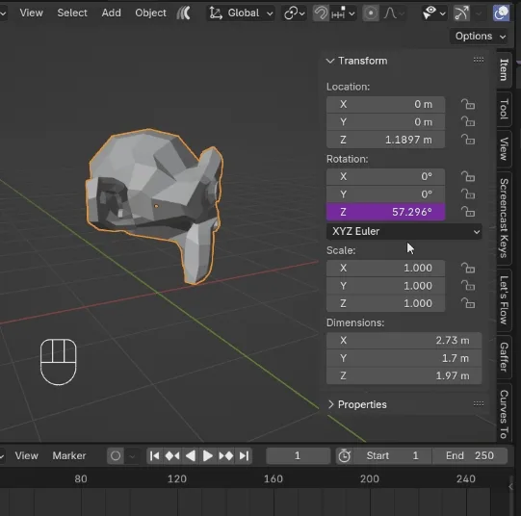Toggle the snapping magnet icon
This screenshot has width=521, height=516.
321,13
